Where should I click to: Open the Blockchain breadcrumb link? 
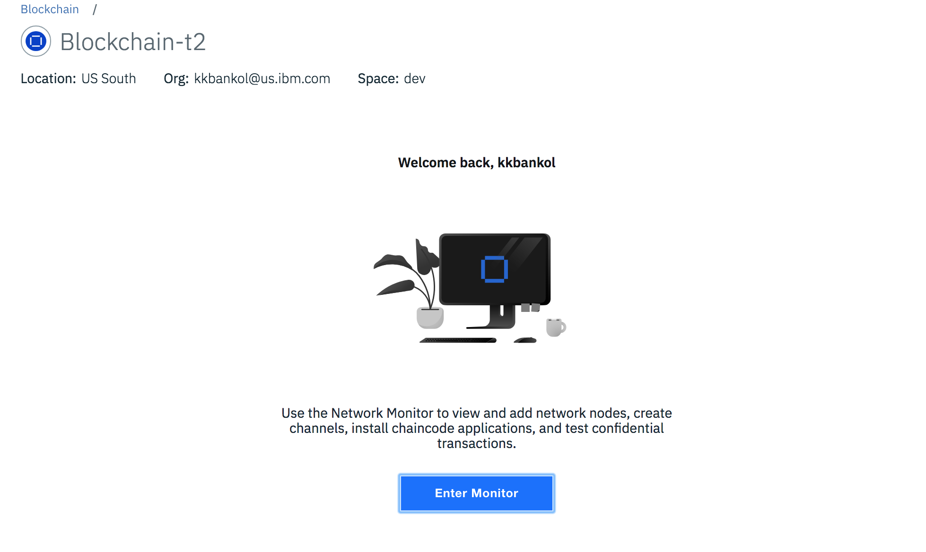pyautogui.click(x=50, y=9)
